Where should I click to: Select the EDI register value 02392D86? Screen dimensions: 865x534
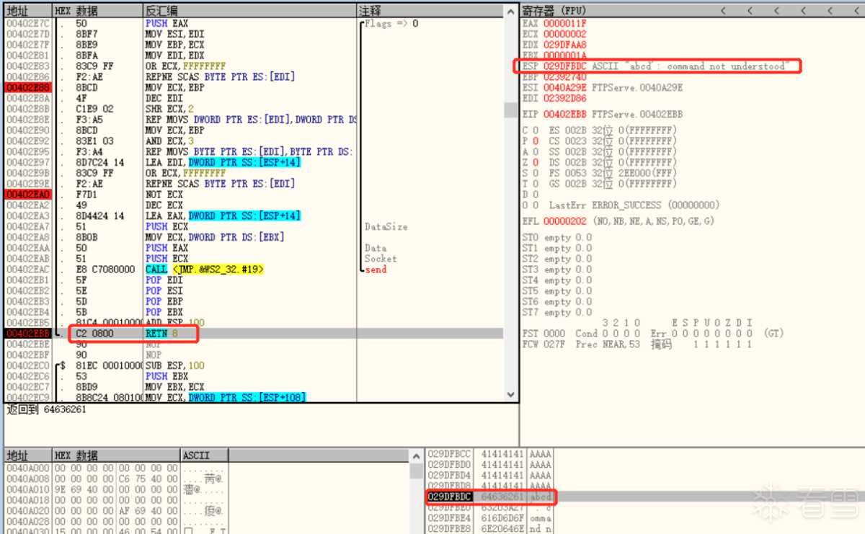(565, 98)
